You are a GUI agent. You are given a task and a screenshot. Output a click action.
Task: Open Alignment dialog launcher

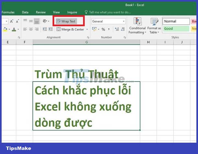coord(88,38)
